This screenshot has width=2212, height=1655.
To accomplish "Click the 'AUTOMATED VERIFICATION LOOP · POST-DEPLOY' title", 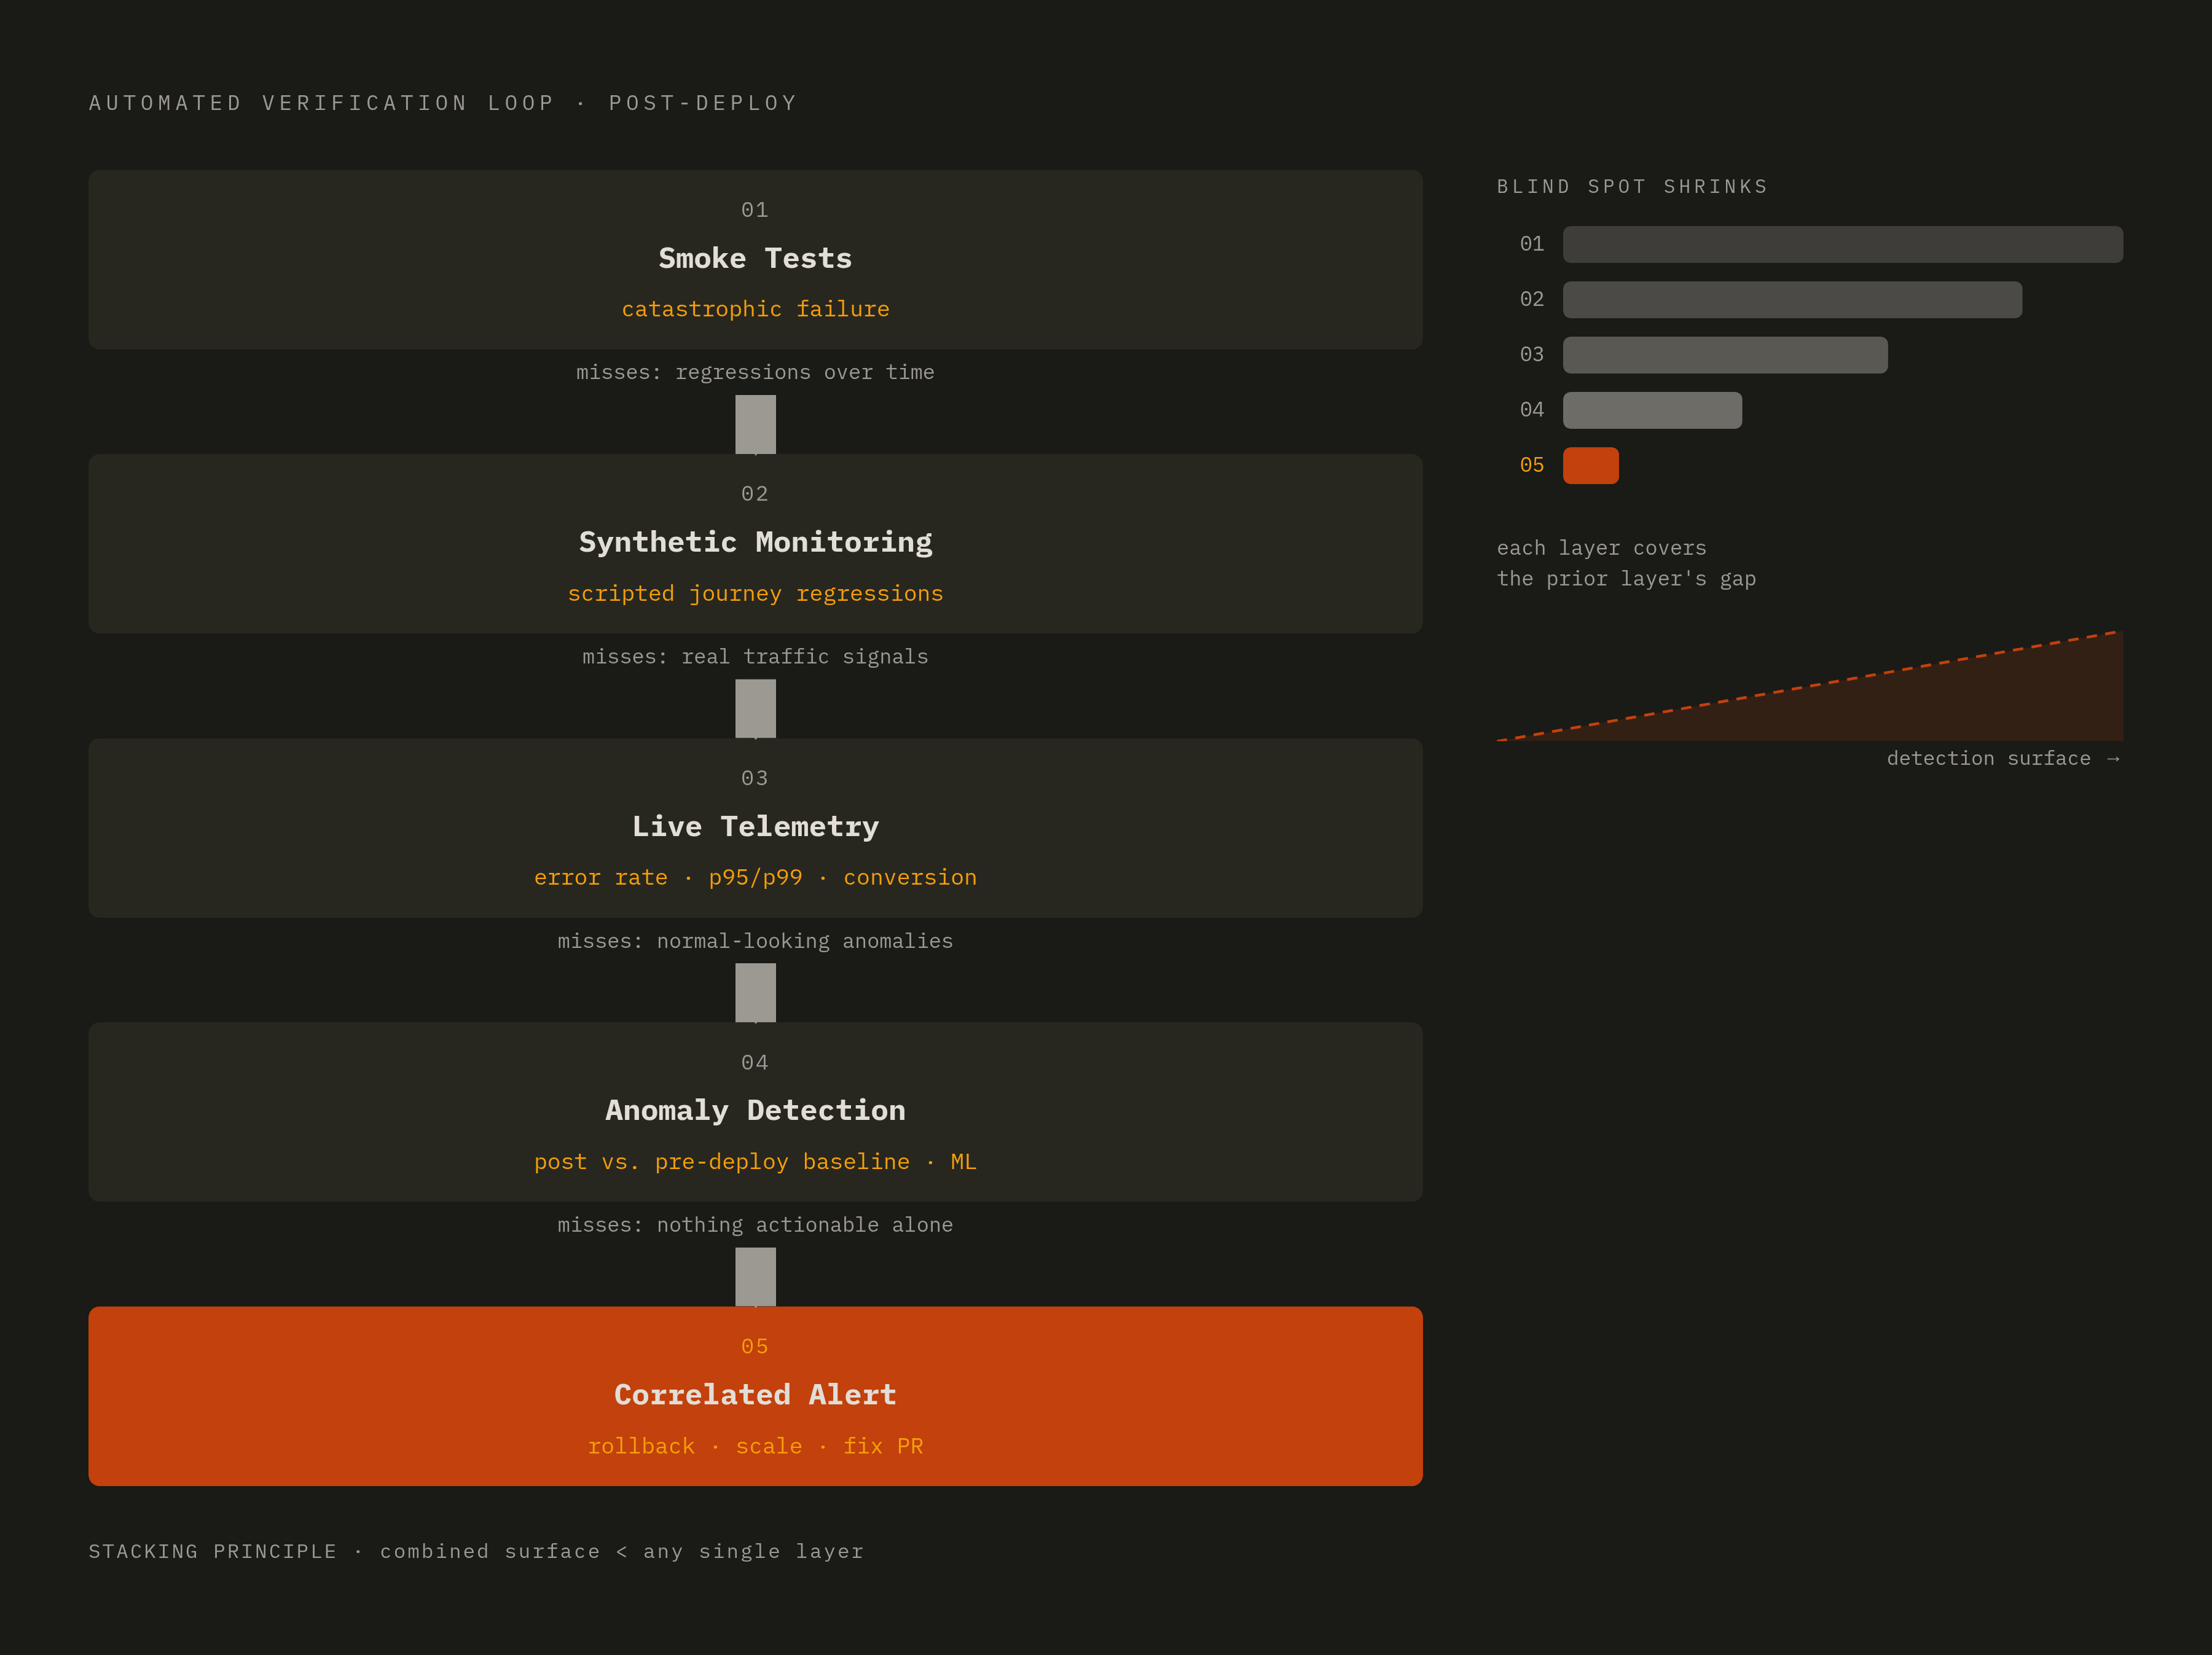I will click(x=443, y=103).
